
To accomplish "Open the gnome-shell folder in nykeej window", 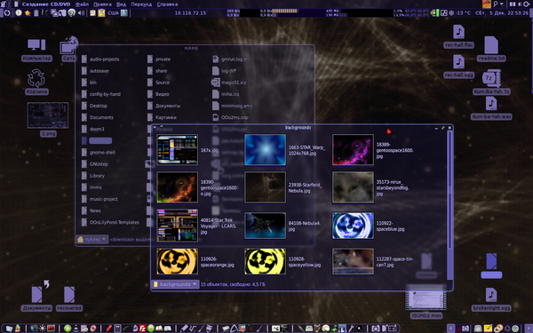I will 99,153.
